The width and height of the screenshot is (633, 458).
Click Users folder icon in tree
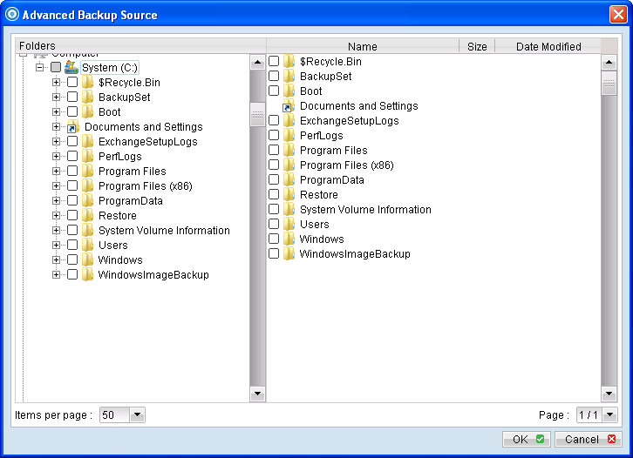[87, 245]
